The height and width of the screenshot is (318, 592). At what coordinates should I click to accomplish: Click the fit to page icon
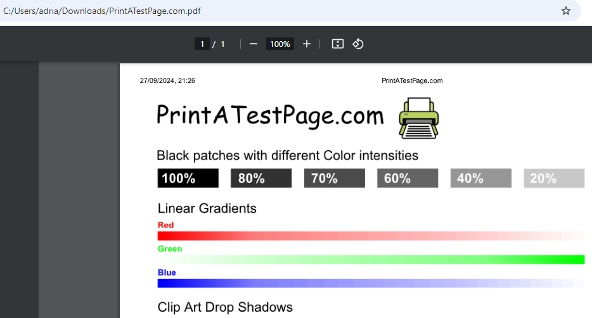point(338,44)
